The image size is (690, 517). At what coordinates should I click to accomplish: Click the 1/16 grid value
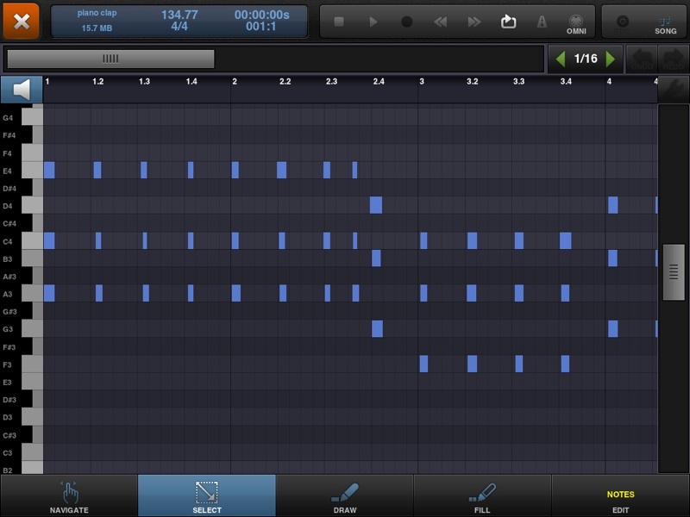tap(586, 59)
